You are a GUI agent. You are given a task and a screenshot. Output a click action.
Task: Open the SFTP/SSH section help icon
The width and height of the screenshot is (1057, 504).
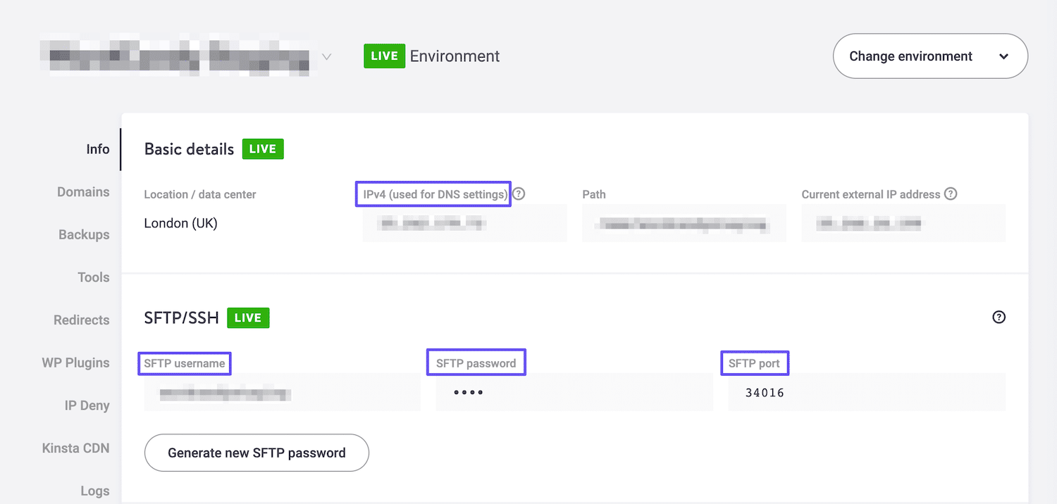pos(999,317)
